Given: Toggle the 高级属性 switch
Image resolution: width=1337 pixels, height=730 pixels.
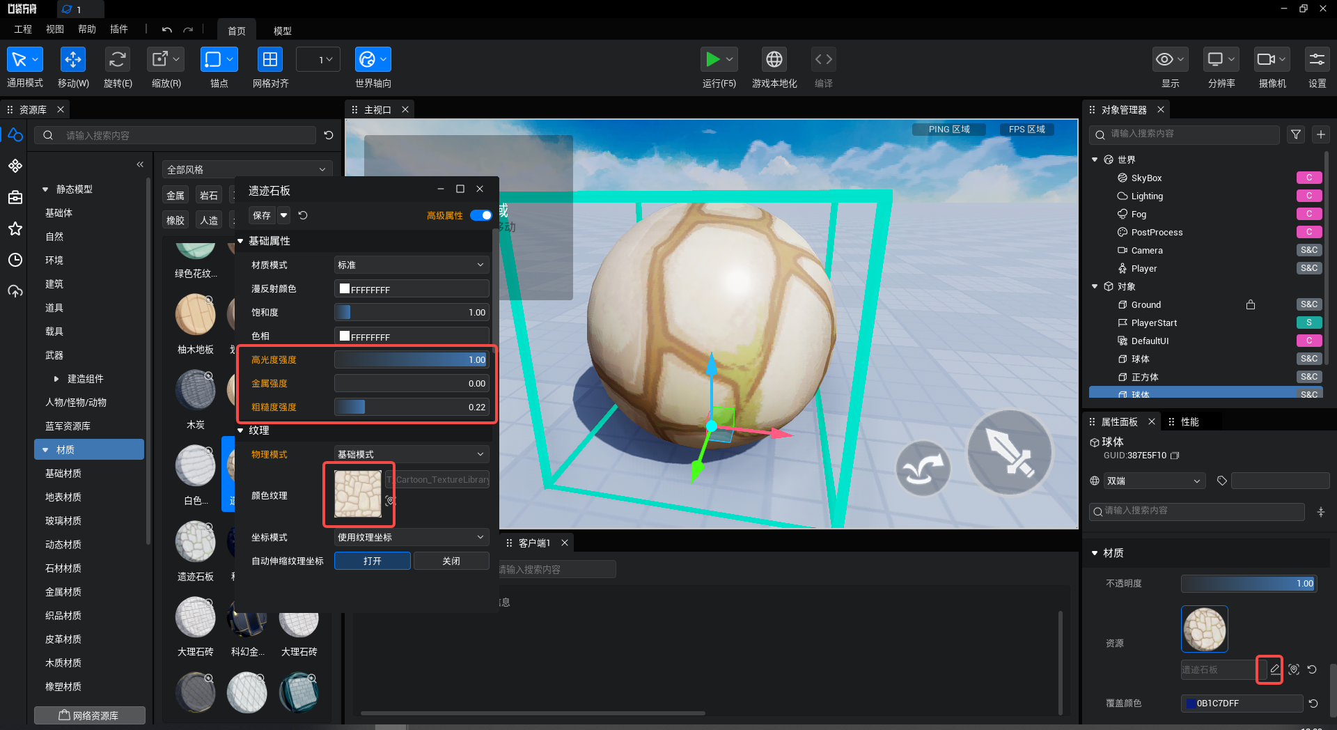Looking at the screenshot, I should coord(480,215).
